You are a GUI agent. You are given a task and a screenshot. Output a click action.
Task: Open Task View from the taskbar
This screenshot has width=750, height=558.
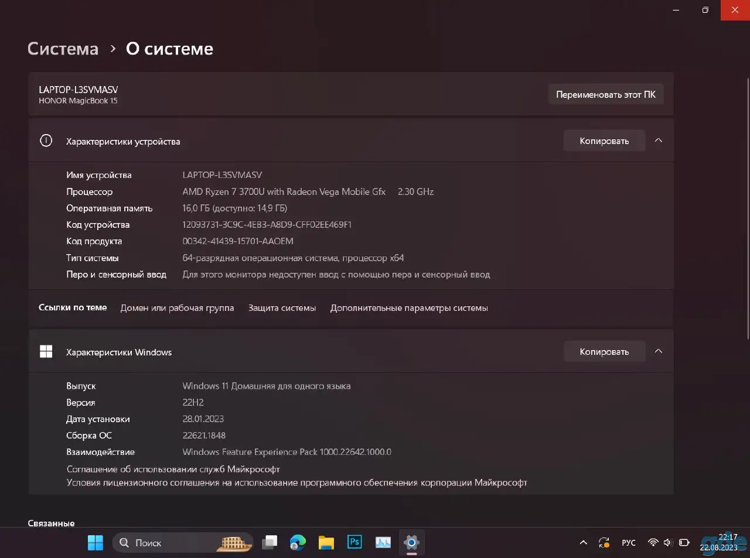click(270, 543)
